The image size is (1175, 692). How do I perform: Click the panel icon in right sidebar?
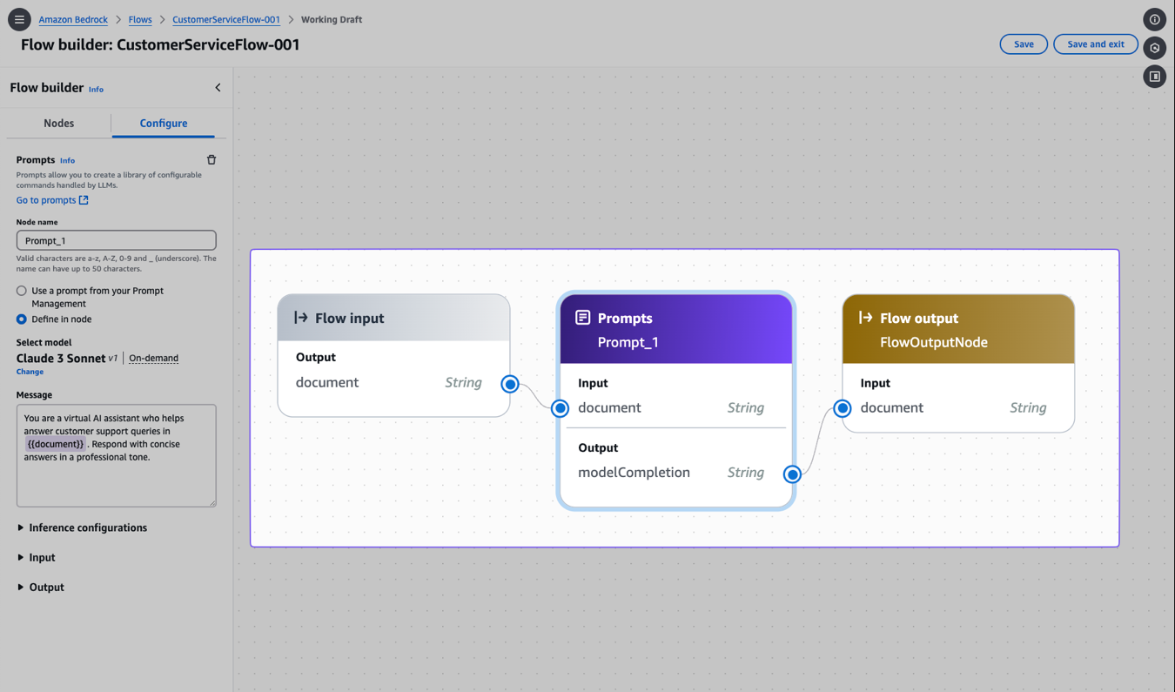pos(1154,77)
